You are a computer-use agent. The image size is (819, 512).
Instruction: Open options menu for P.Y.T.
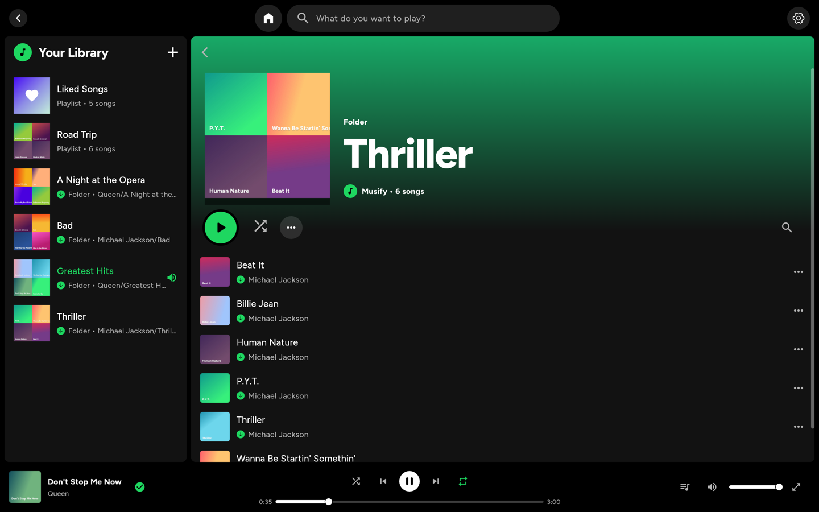[x=799, y=388]
